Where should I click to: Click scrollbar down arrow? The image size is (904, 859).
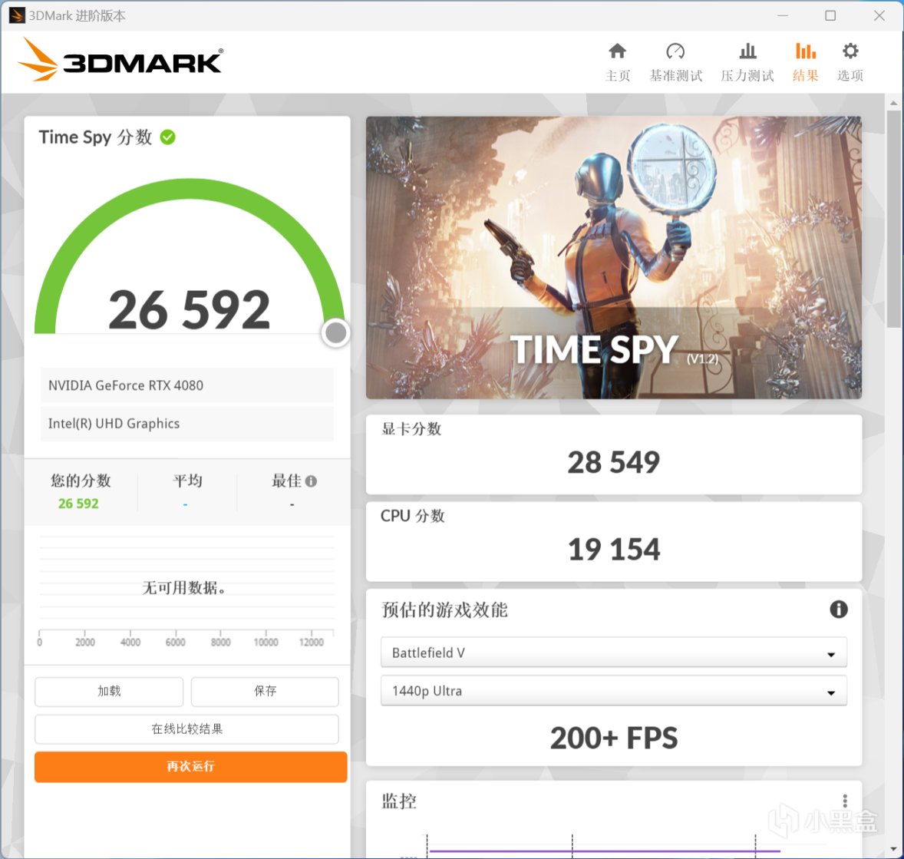click(893, 849)
